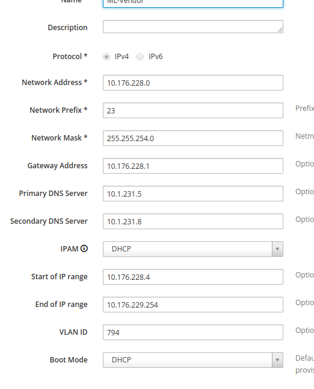Focus the End of IP range field

point(193,305)
